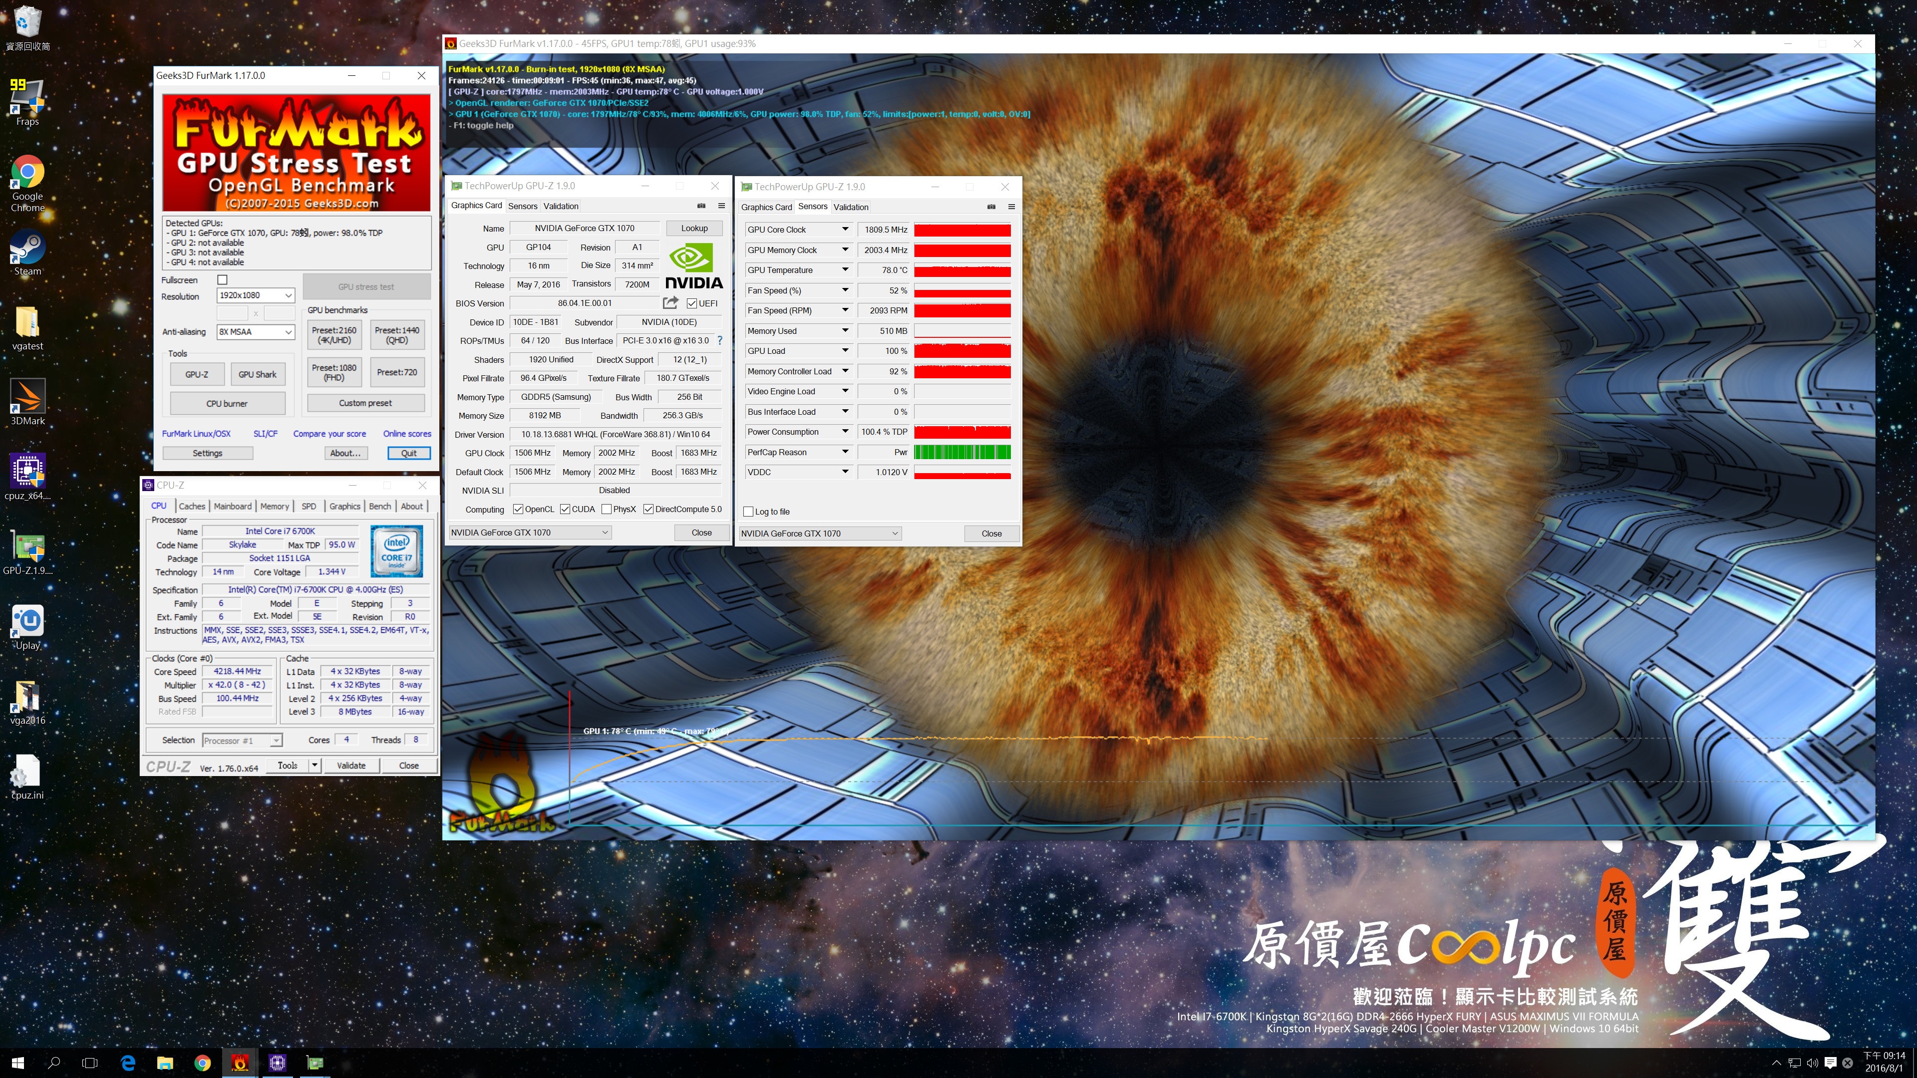Open the cpuz.ini file icon
The image size is (1917, 1078).
point(27,778)
